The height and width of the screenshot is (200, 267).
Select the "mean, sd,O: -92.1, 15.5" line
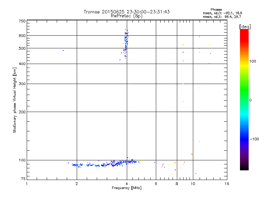pos(223,13)
